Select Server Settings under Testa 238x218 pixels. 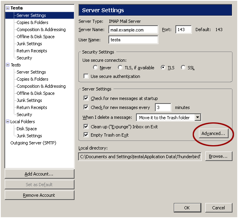coord(31,15)
